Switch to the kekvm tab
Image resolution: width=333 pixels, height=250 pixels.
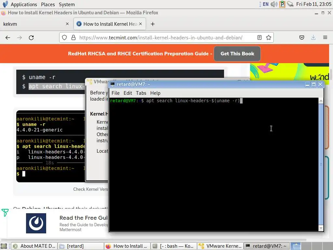pos(36,24)
